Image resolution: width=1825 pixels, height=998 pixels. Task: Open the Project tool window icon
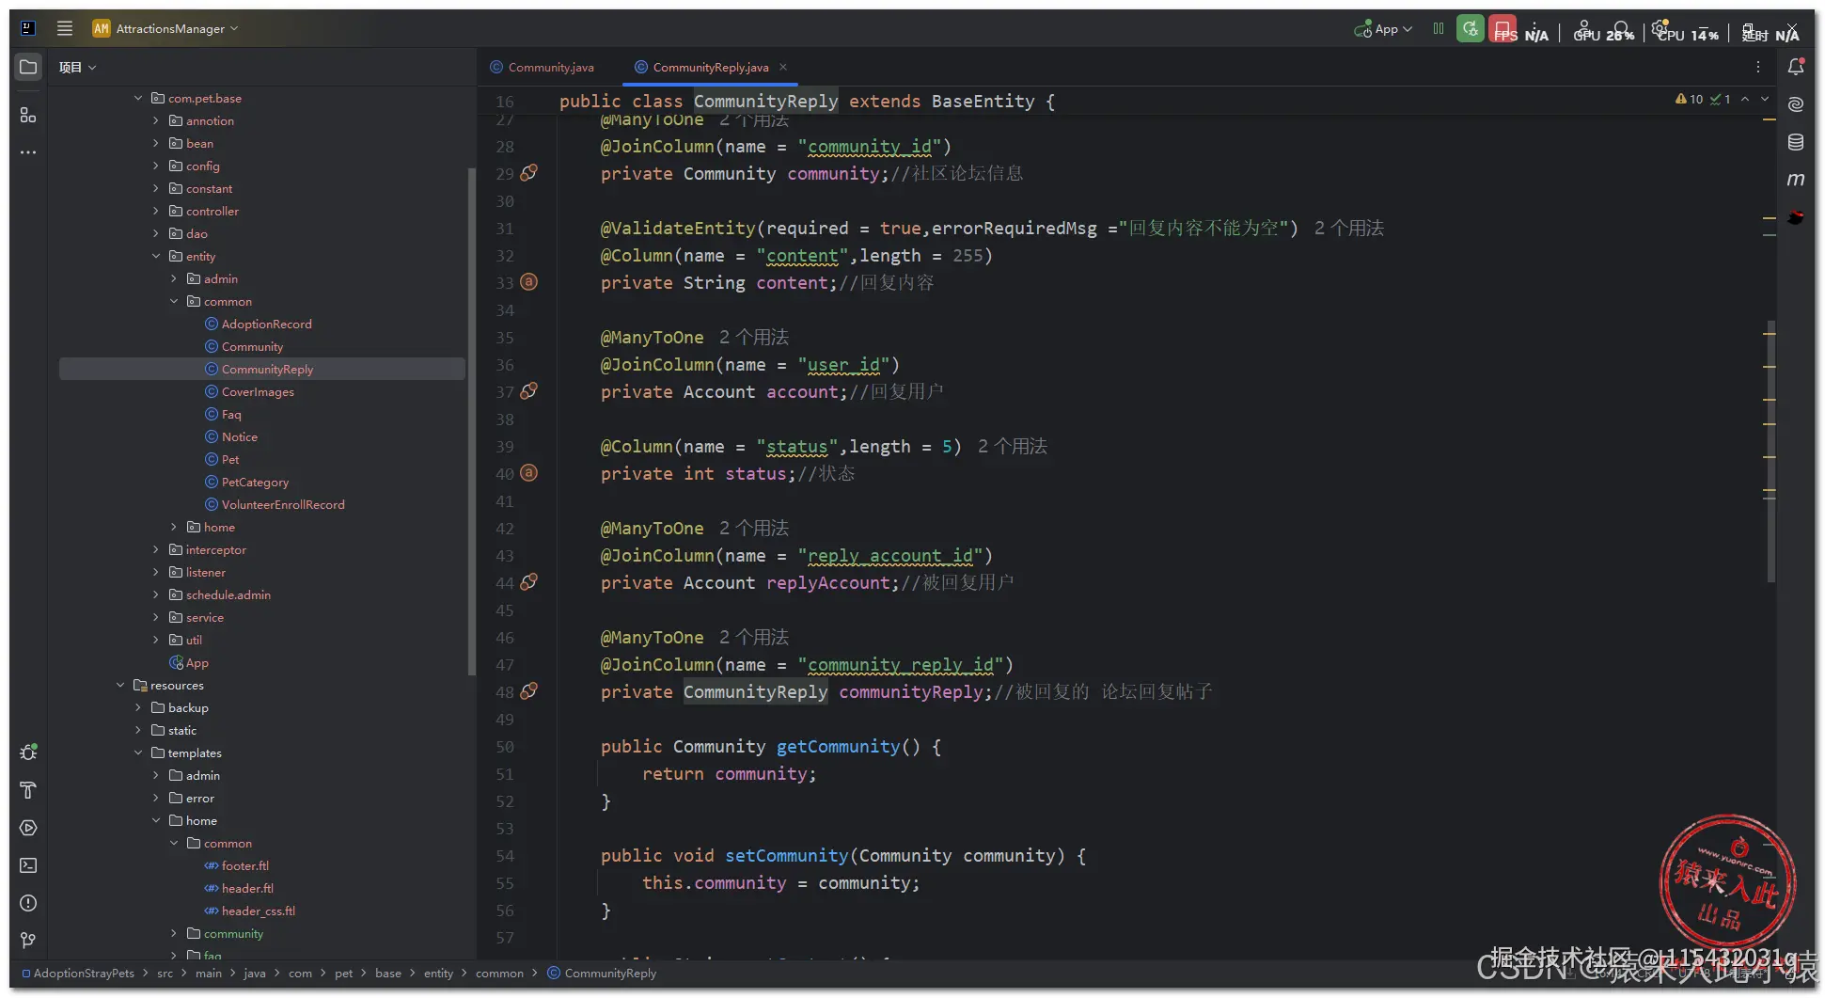pos(28,67)
